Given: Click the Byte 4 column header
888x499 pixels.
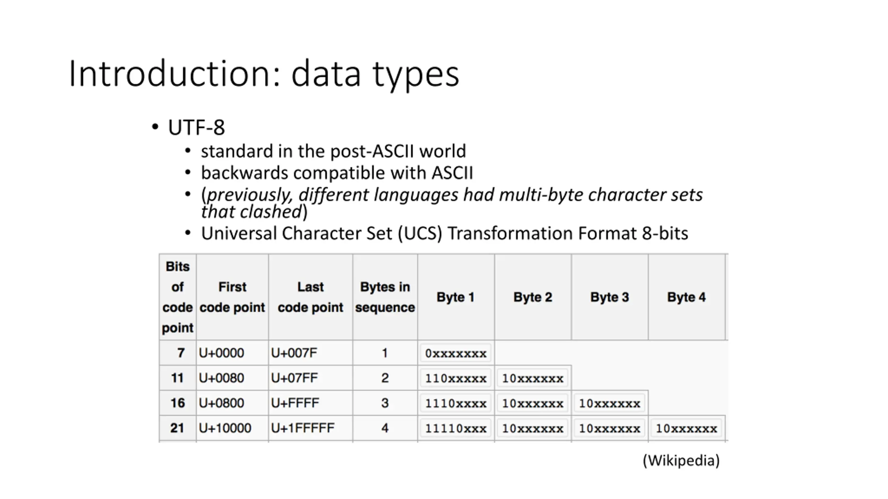Looking at the screenshot, I should [686, 297].
